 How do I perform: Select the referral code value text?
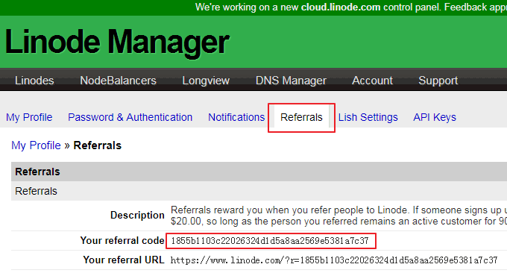click(270, 241)
